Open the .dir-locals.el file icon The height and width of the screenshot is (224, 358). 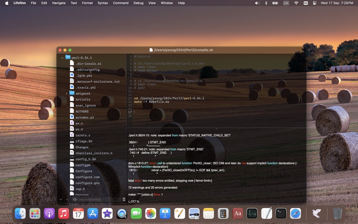tap(72, 63)
